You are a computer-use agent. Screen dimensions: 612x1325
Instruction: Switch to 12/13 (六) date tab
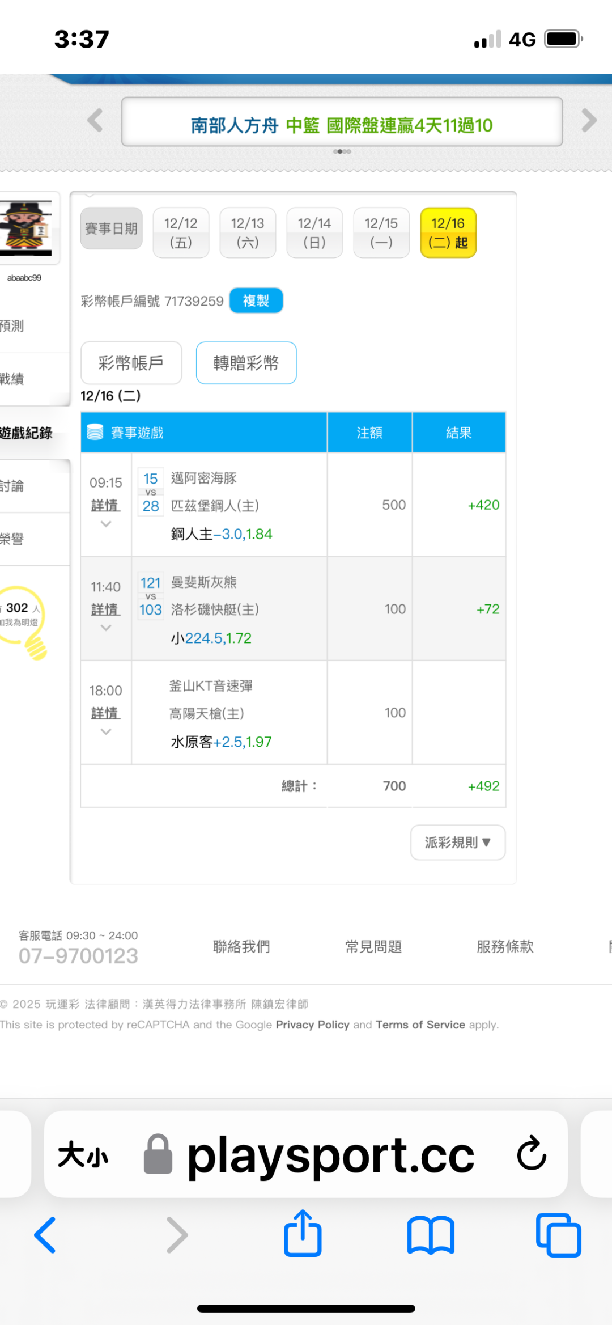(248, 232)
